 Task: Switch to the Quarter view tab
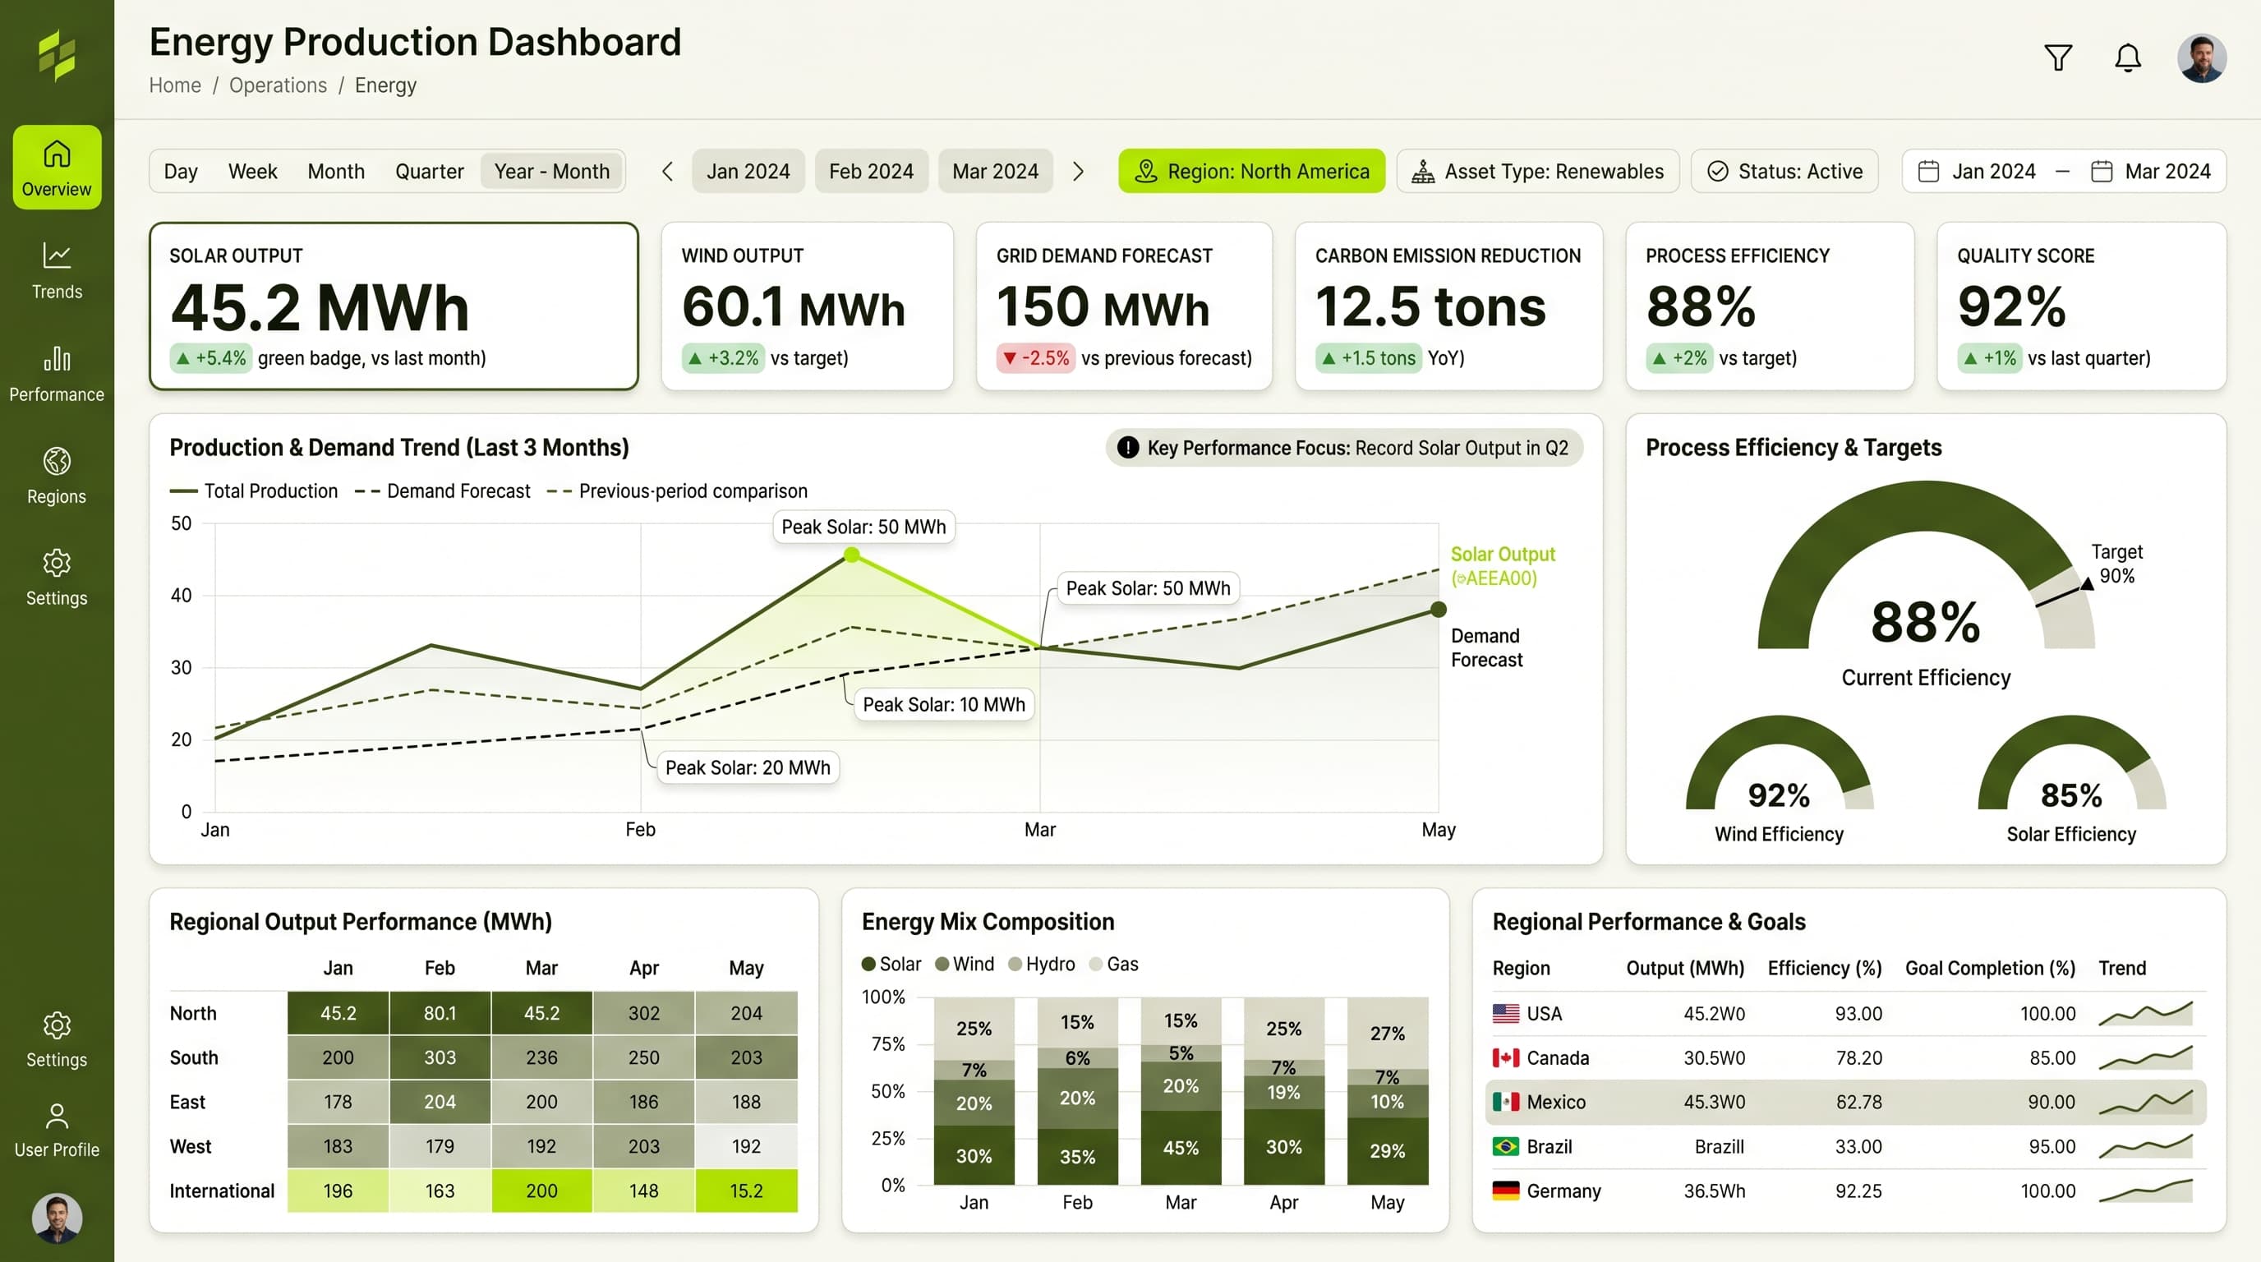tap(429, 171)
